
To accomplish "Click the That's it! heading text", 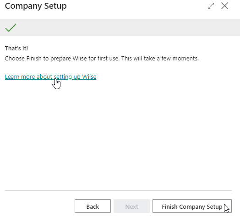I will pyautogui.click(x=16, y=49).
